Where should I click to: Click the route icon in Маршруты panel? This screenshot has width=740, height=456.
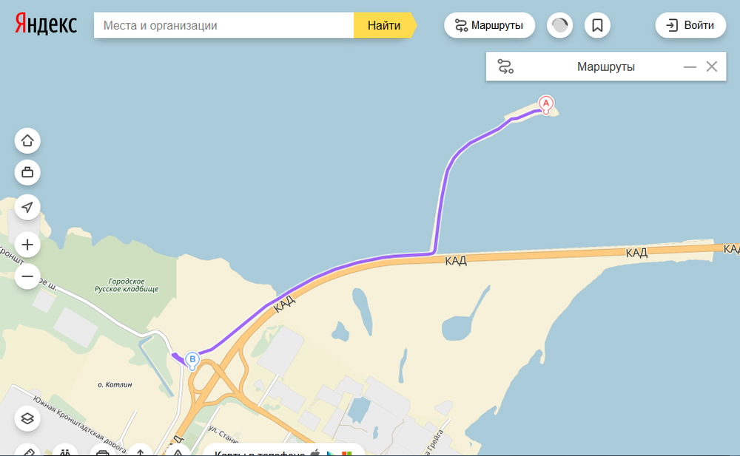pos(505,67)
